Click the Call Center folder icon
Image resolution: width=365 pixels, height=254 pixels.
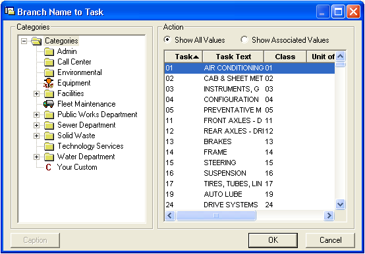pyautogui.click(x=49, y=62)
